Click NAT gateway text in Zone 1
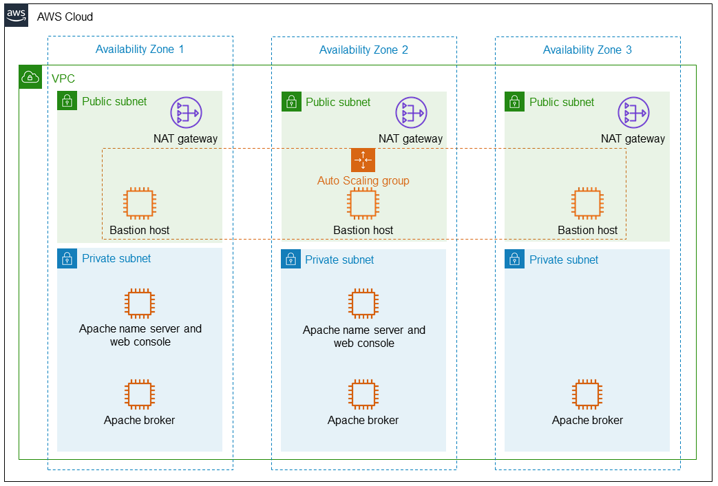Screen dimensions: 718x486 185,139
